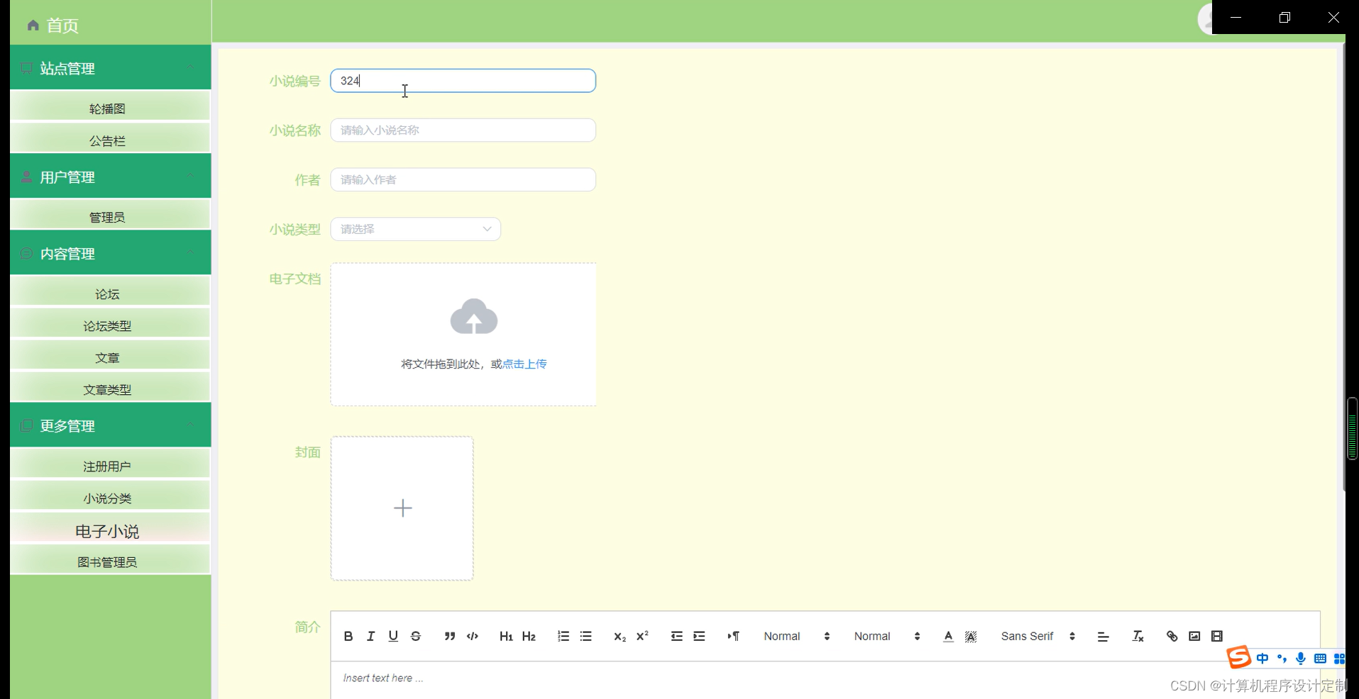
Task: Toggle strikethrough formatting in editor toolbar
Action: [416, 636]
